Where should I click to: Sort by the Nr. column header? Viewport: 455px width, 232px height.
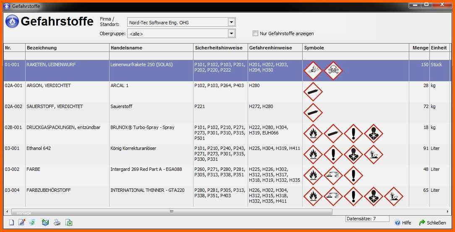14,48
